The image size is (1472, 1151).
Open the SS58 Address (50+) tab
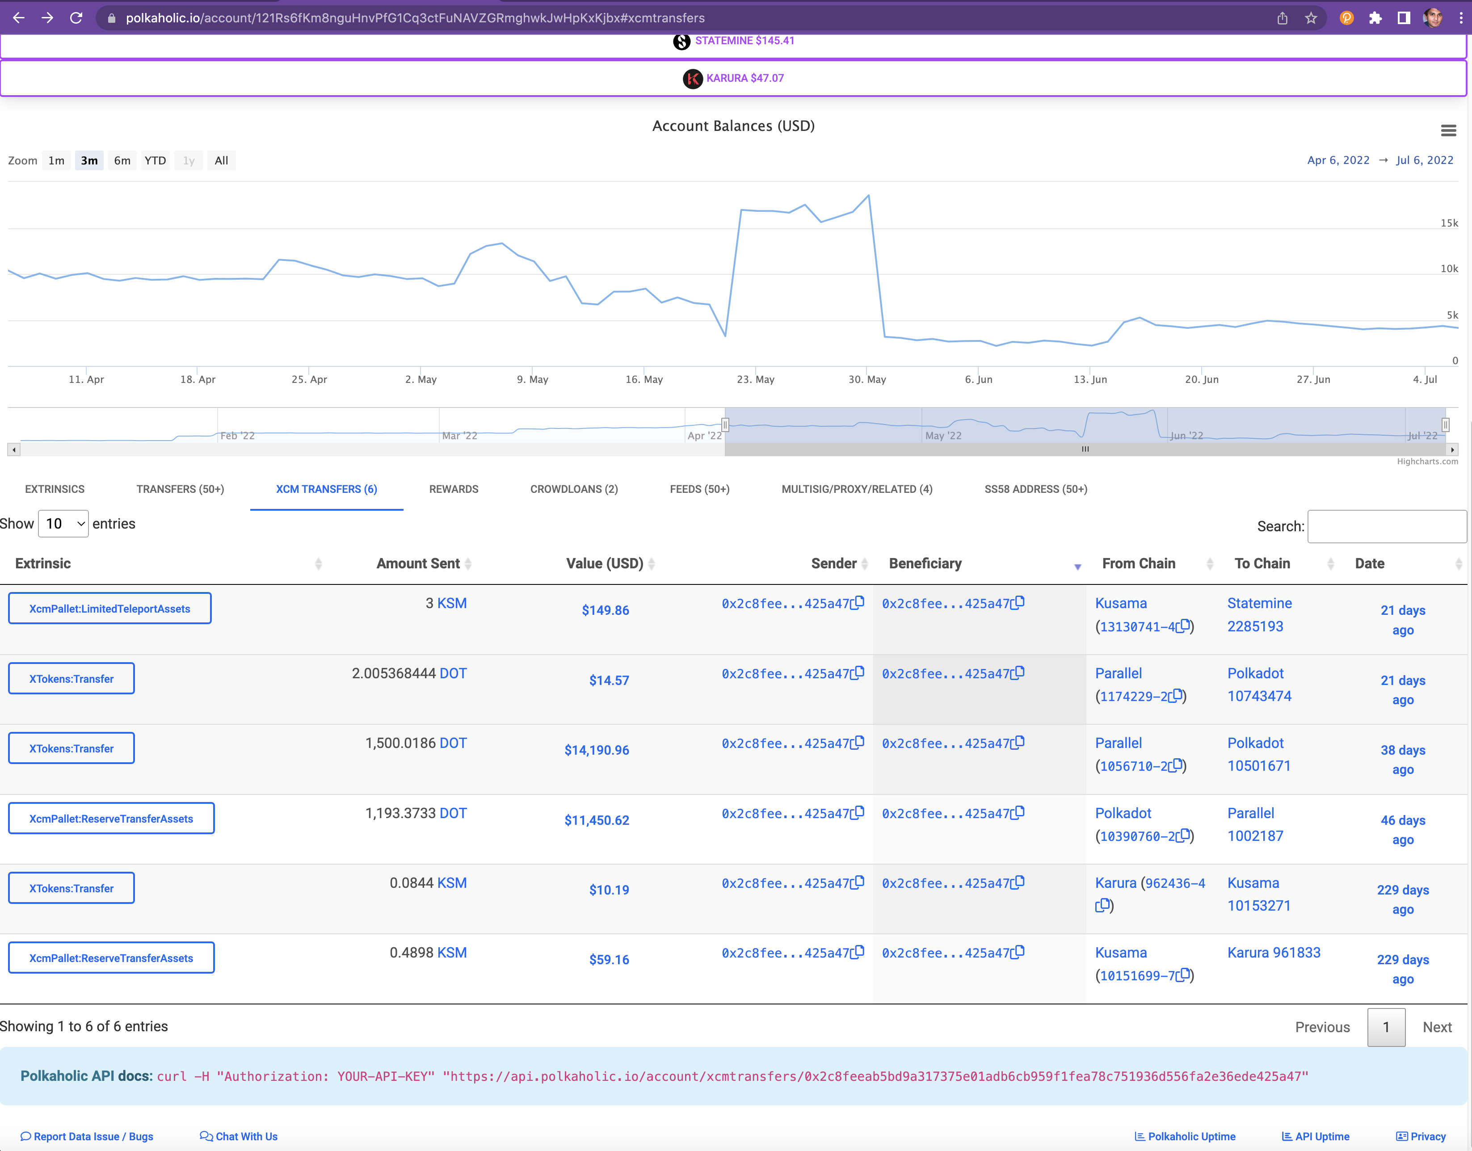pyautogui.click(x=1035, y=489)
